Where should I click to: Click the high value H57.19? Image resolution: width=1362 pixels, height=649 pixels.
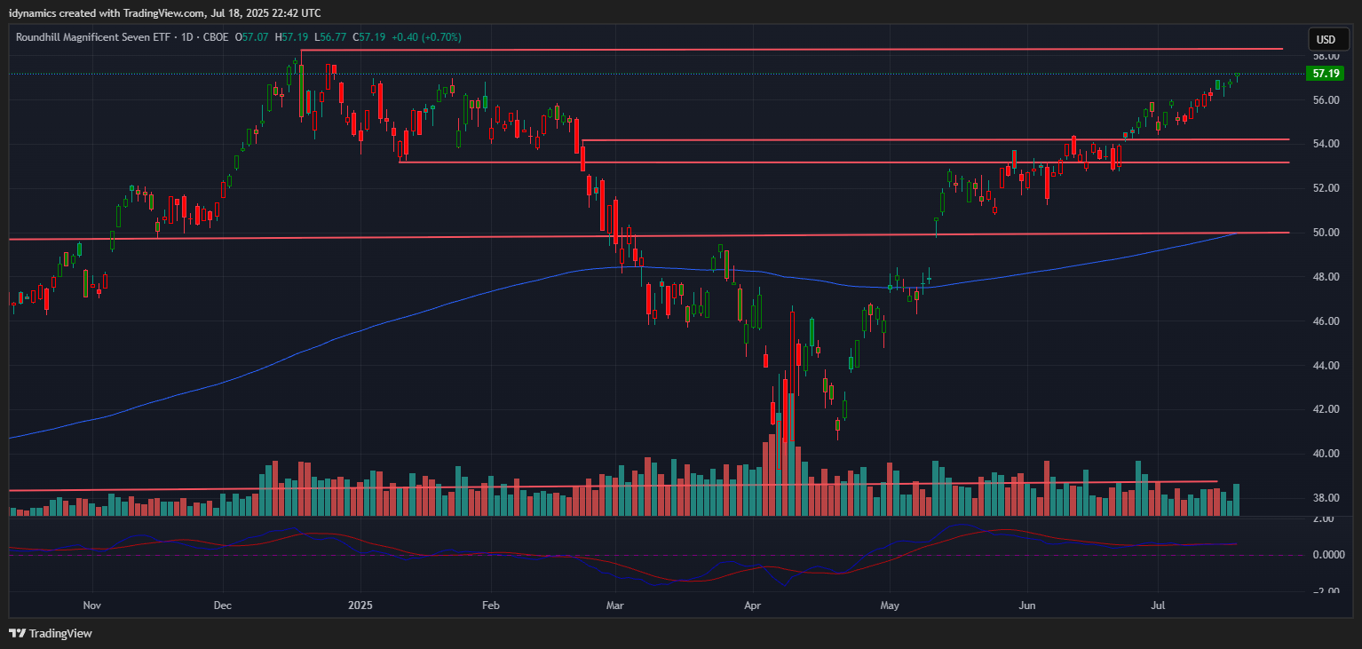292,37
